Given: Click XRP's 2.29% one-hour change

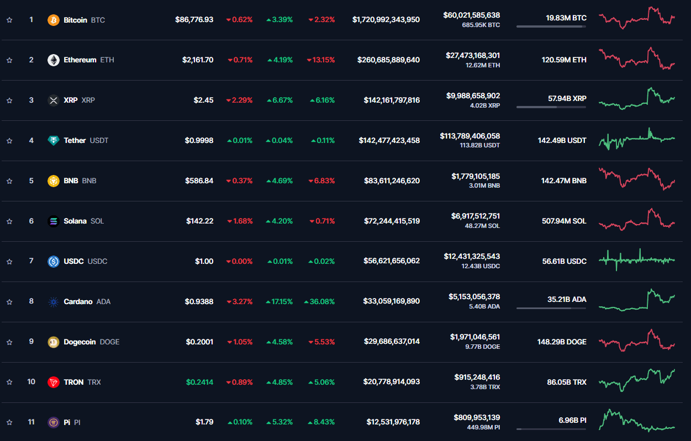Looking at the screenshot, I should coord(239,100).
